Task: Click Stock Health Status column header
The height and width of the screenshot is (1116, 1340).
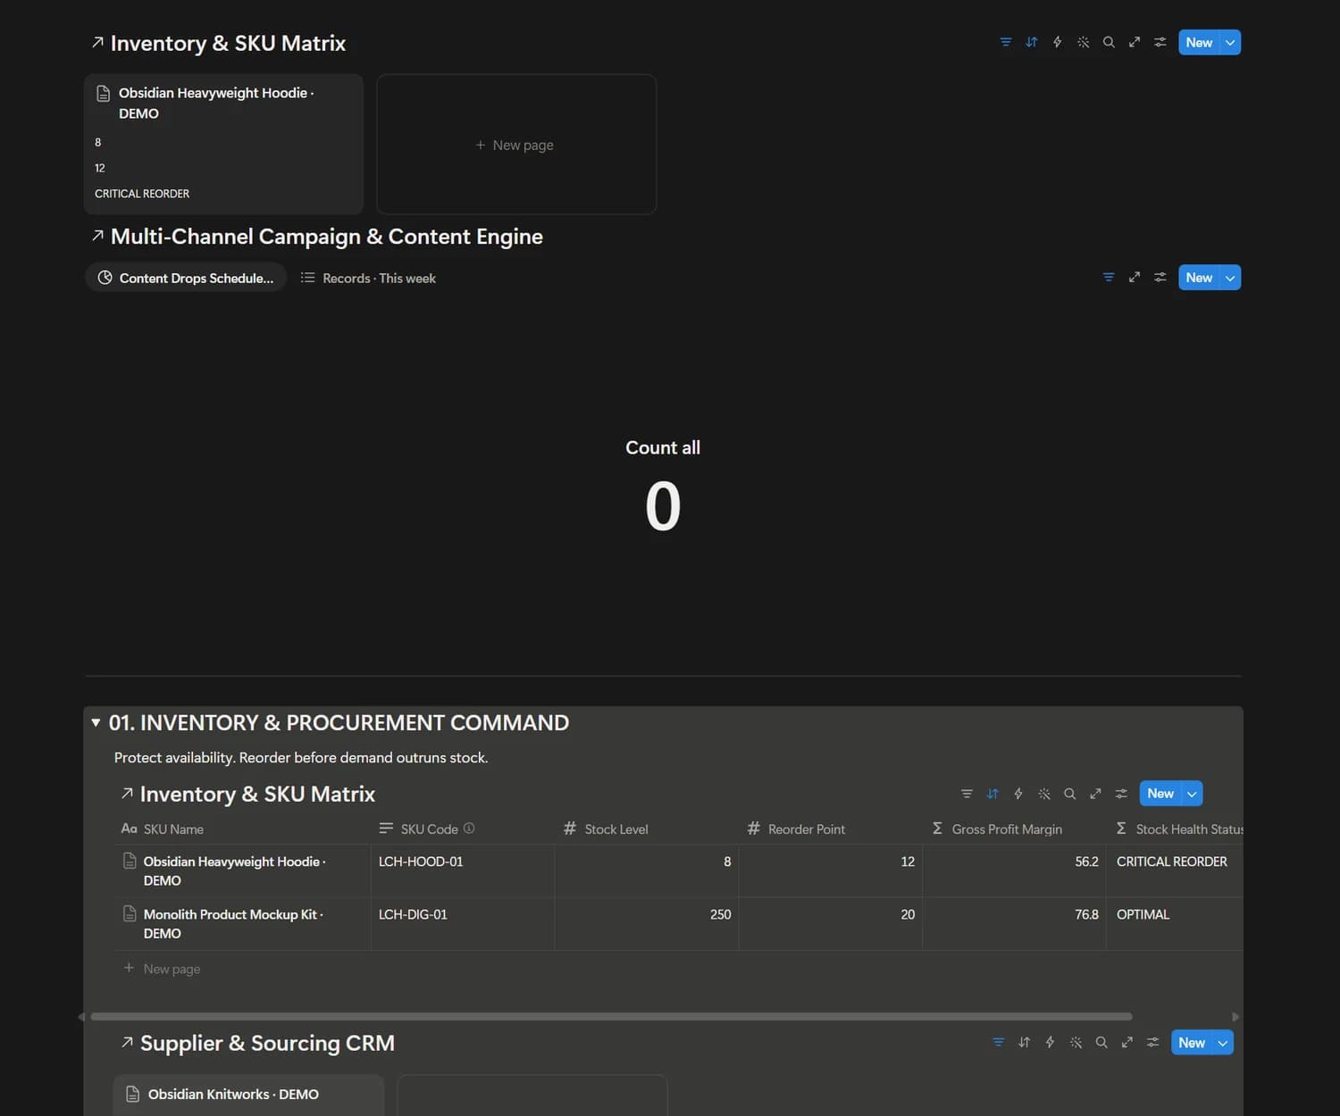Action: click(x=1176, y=829)
